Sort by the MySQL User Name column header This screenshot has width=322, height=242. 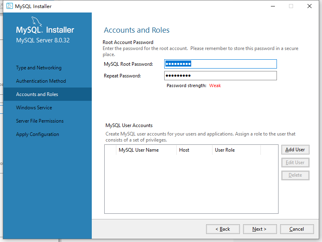click(146, 150)
